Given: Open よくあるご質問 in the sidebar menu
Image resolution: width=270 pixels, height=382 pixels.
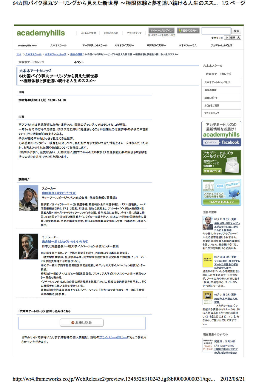Looking at the screenshot, I should pos(221,106).
